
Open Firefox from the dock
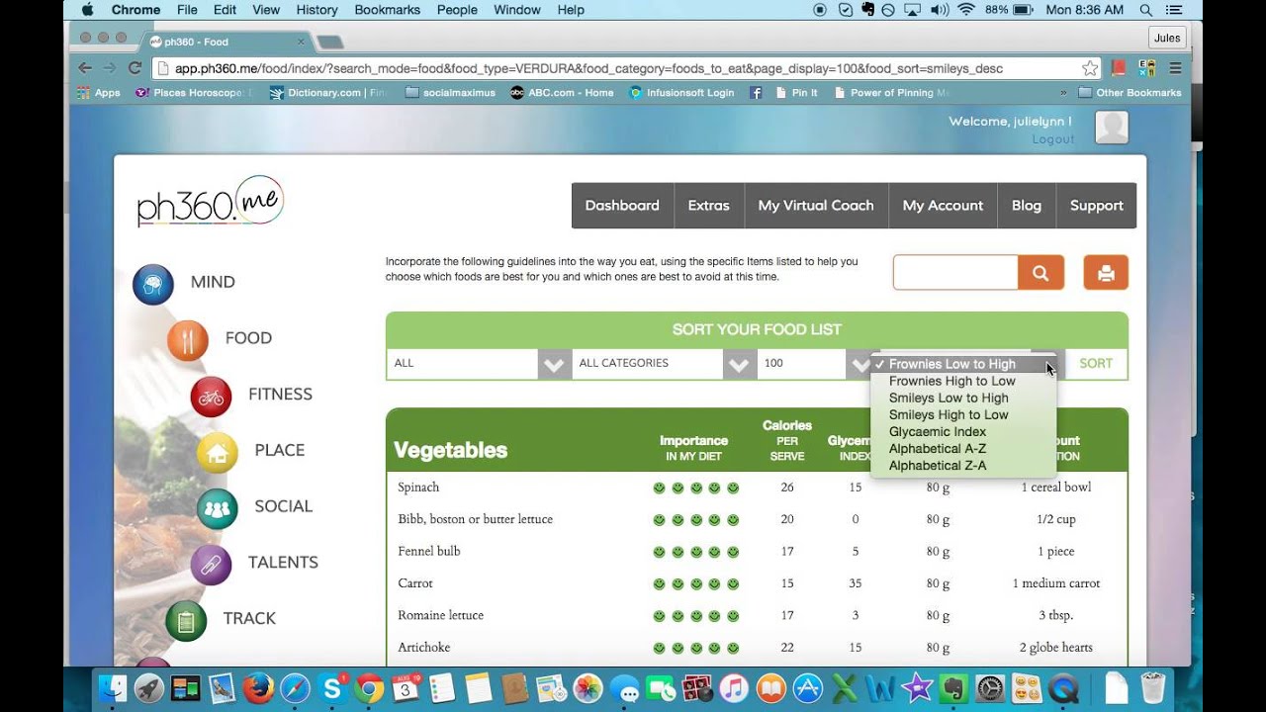(258, 687)
